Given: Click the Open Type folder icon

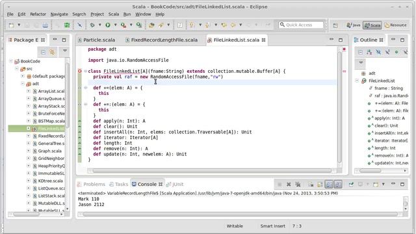Looking at the screenshot, I should 151,25.
